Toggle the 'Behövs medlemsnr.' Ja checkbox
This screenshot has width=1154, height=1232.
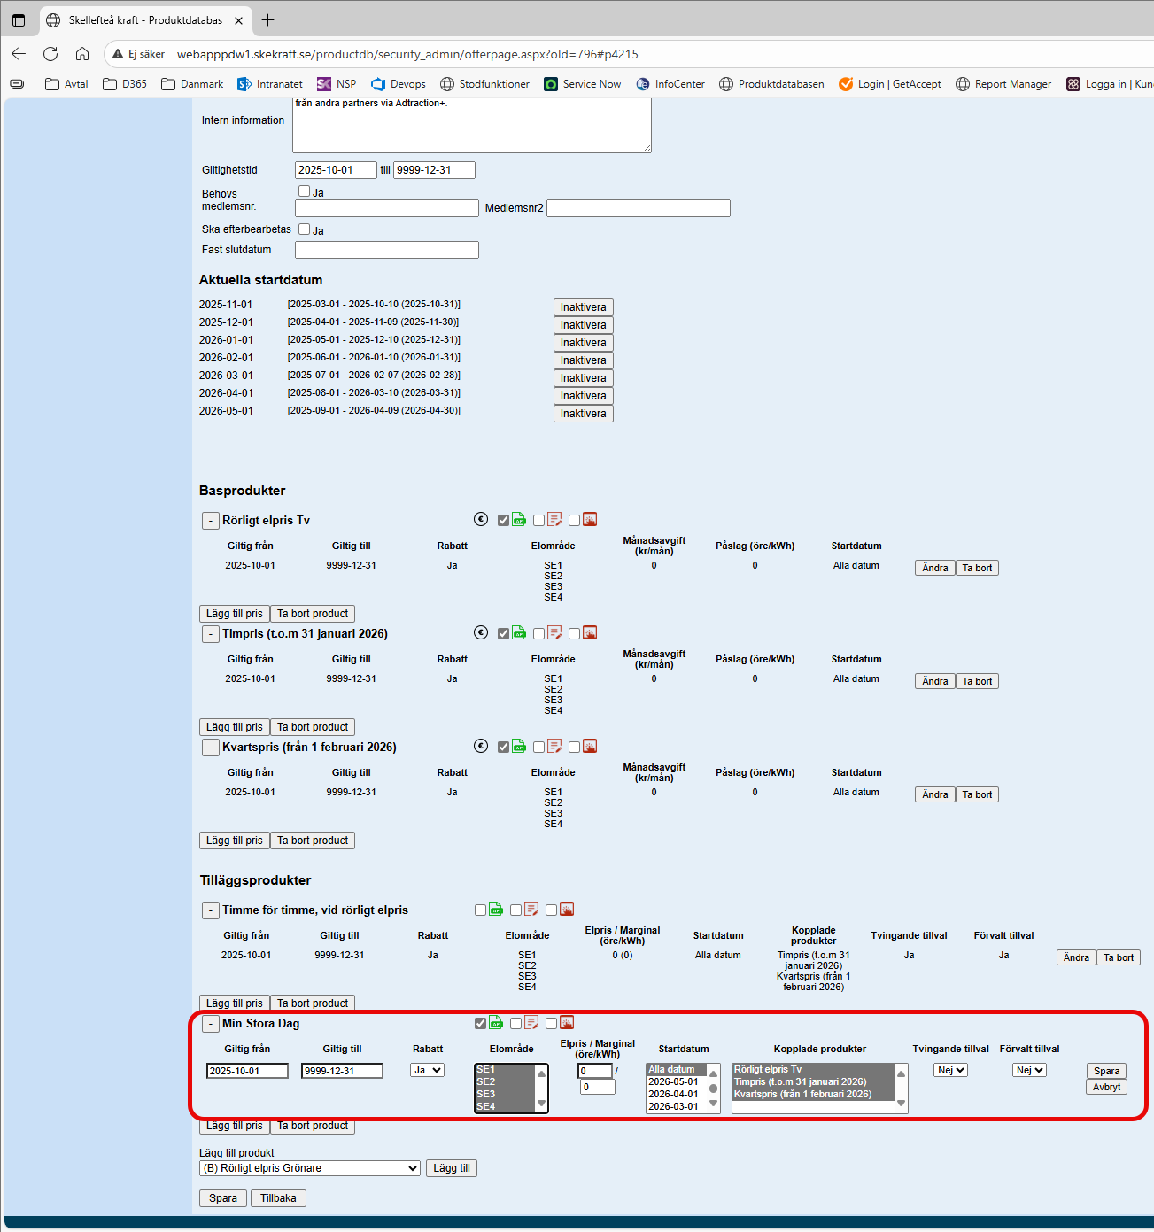click(305, 191)
